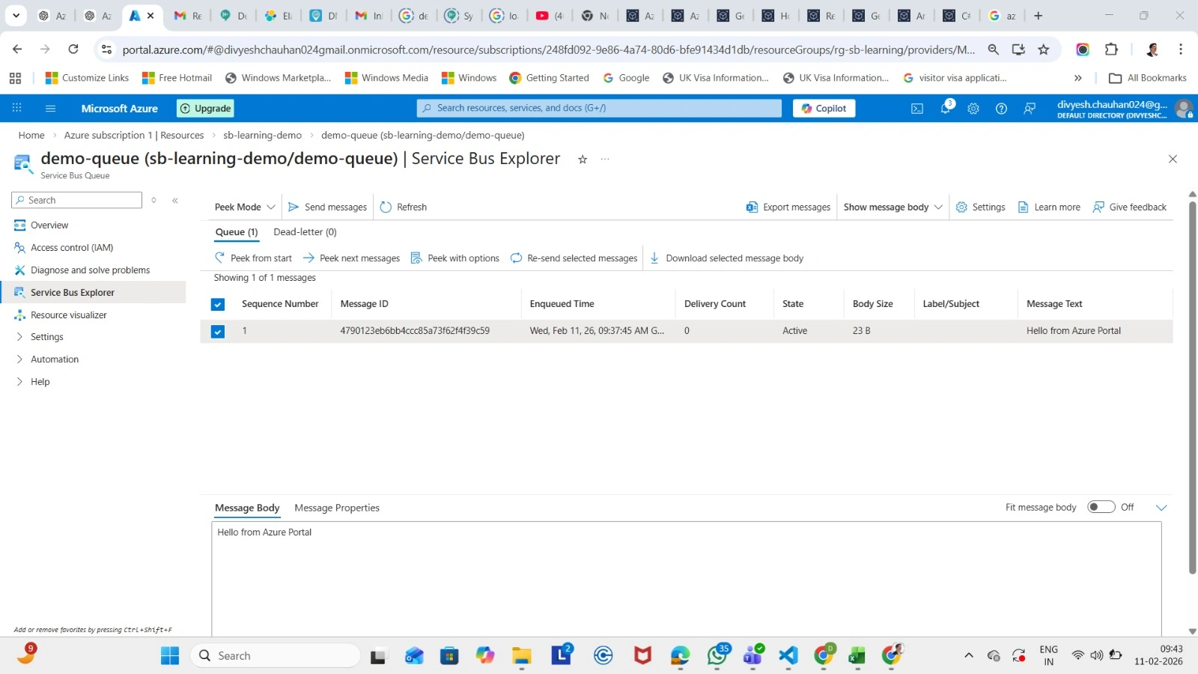
Task: Open the Help question mark icon
Action: (1001, 109)
